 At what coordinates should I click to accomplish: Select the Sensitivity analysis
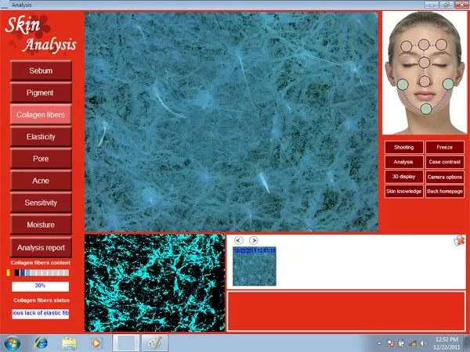tap(41, 203)
